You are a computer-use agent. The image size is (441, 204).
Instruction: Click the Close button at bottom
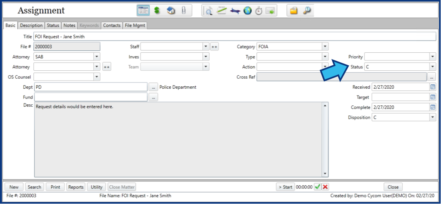tap(393, 187)
